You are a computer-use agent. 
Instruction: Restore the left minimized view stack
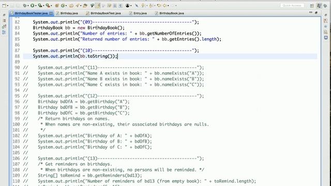(4, 15)
